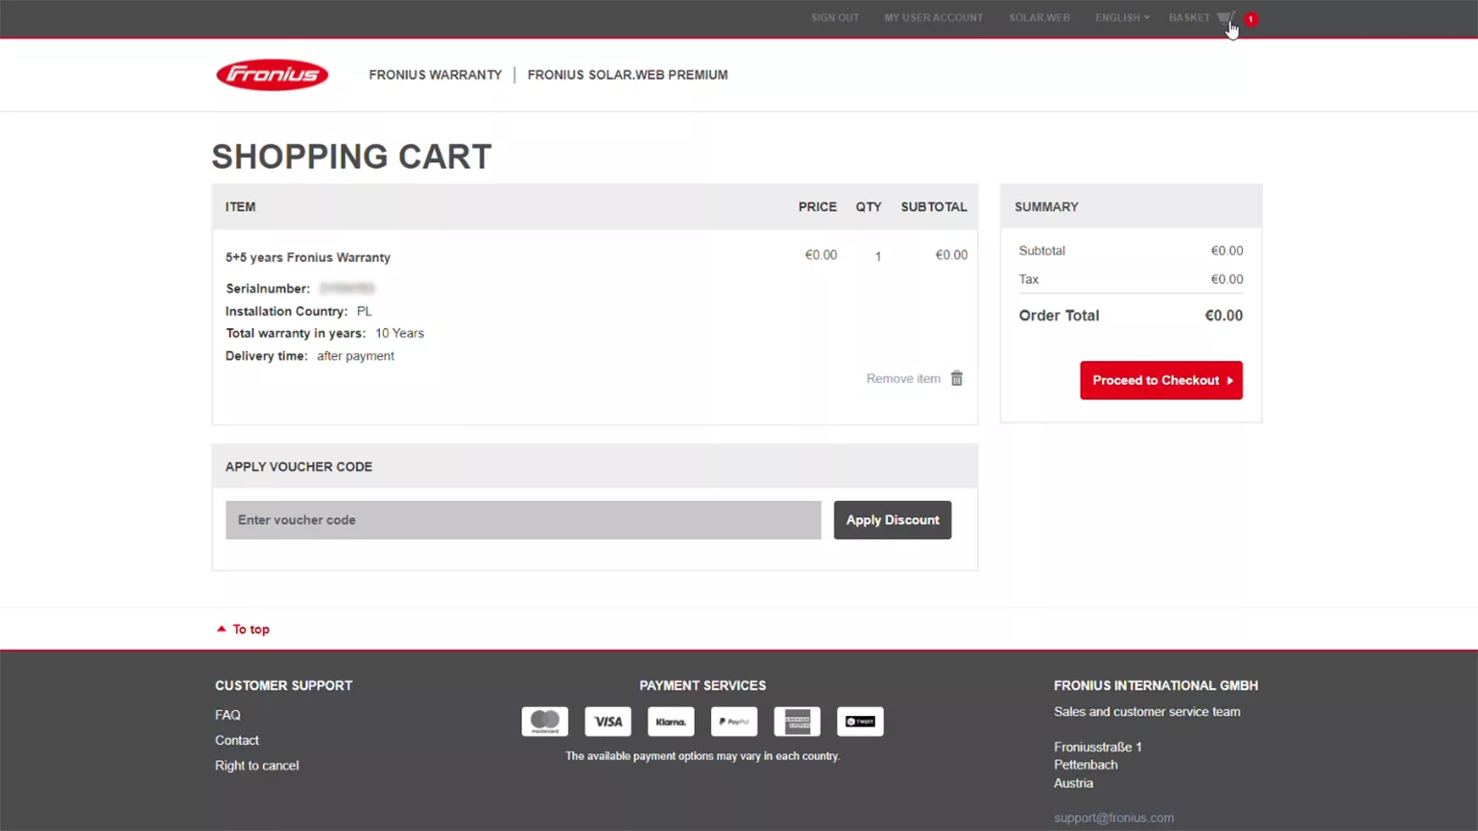This screenshot has width=1478, height=831.
Task: Click Sign Out in top bar
Action: click(835, 18)
